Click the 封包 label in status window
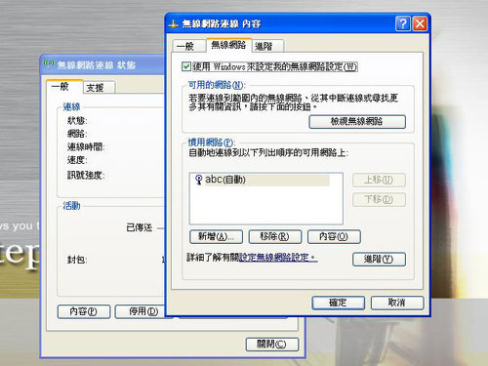Image resolution: width=488 pixels, height=366 pixels. [x=77, y=260]
